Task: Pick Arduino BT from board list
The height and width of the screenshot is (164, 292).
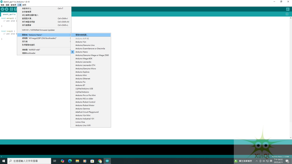Action: coord(91,85)
